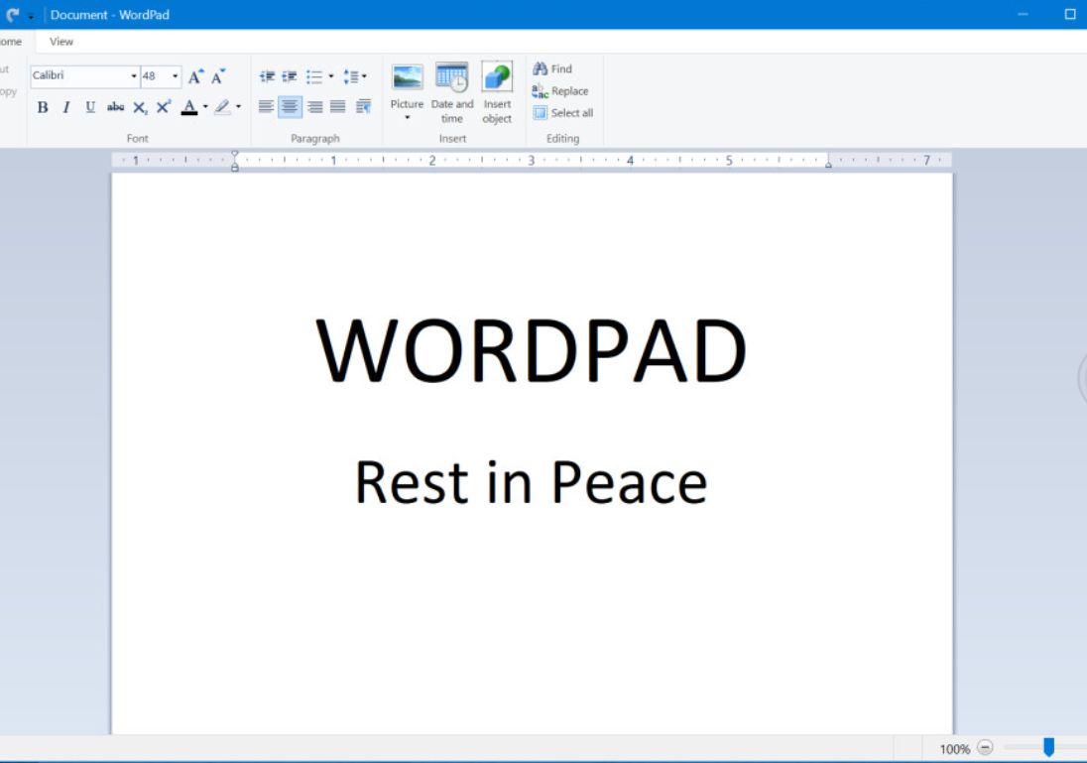The image size is (1087, 763).
Task: Open the highlight color dropdown arrow
Action: pyautogui.click(x=238, y=107)
